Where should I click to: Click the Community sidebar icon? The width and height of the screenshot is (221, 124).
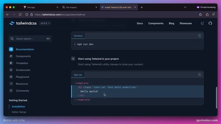click(x=11, y=91)
